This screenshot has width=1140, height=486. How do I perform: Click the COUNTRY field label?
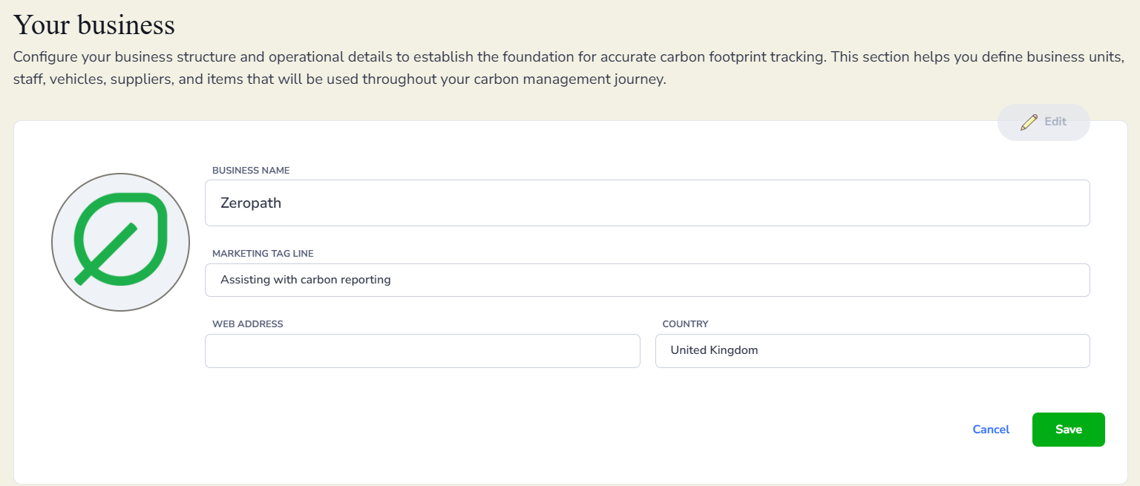point(685,324)
